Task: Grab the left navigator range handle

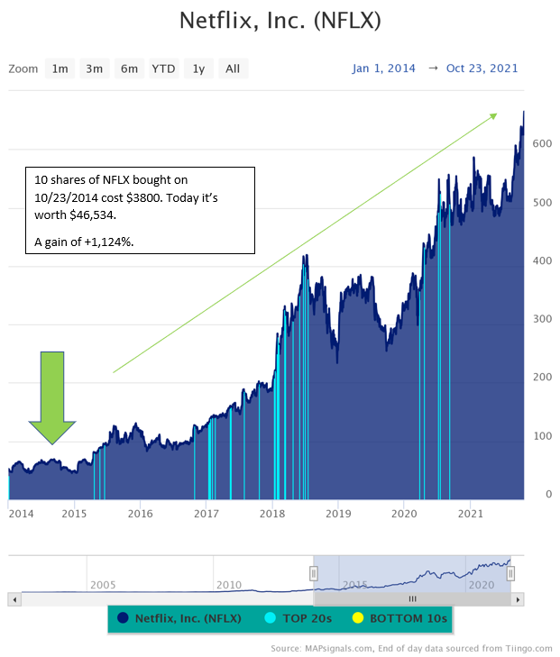Action: (x=314, y=573)
